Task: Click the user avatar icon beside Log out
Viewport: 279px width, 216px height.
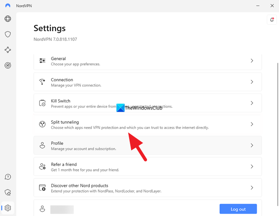Action: pos(42,209)
